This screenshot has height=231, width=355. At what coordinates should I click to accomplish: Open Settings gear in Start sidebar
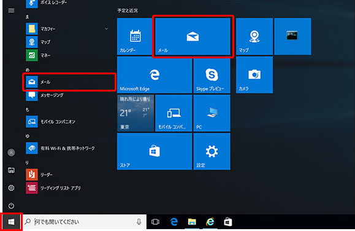[x=11, y=188]
